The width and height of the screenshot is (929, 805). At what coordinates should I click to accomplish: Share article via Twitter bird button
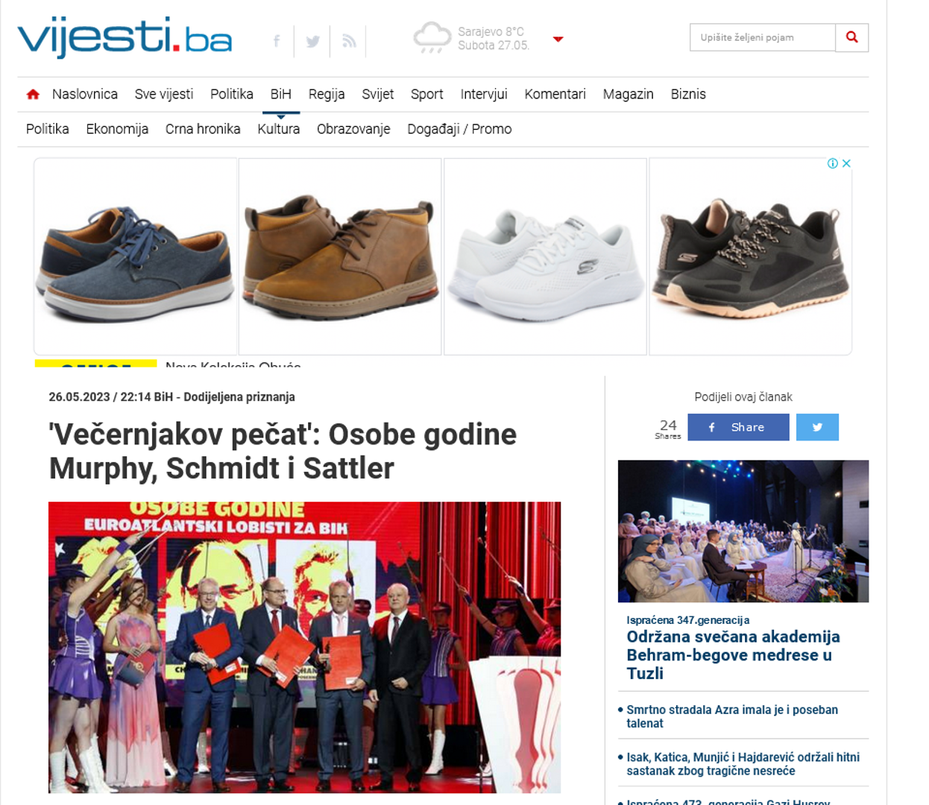pyautogui.click(x=817, y=427)
